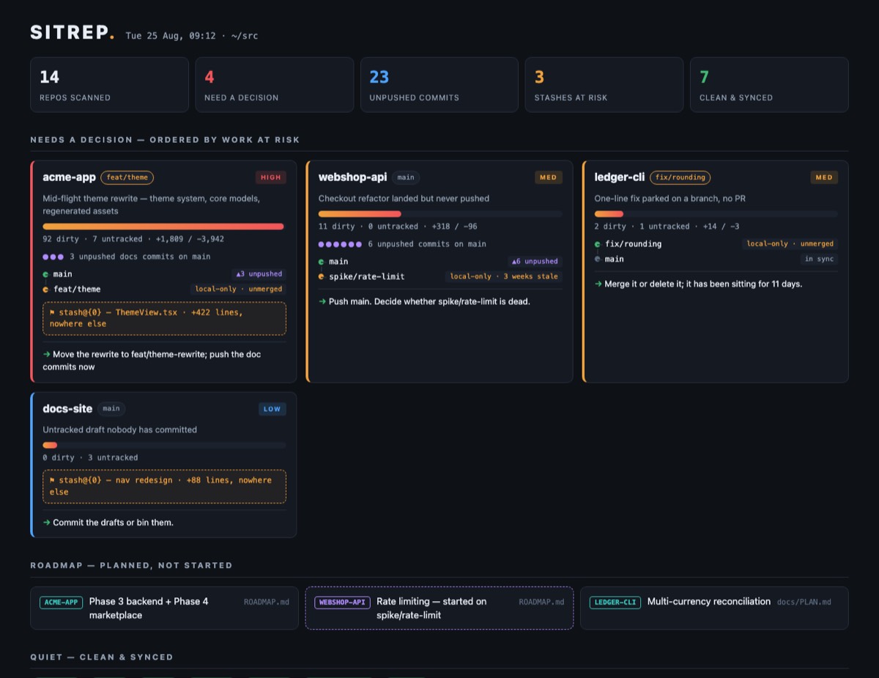Viewport: 879px width, 678px height.
Task: Click orange dot beside feat/theme branch row
Action: tap(45, 289)
